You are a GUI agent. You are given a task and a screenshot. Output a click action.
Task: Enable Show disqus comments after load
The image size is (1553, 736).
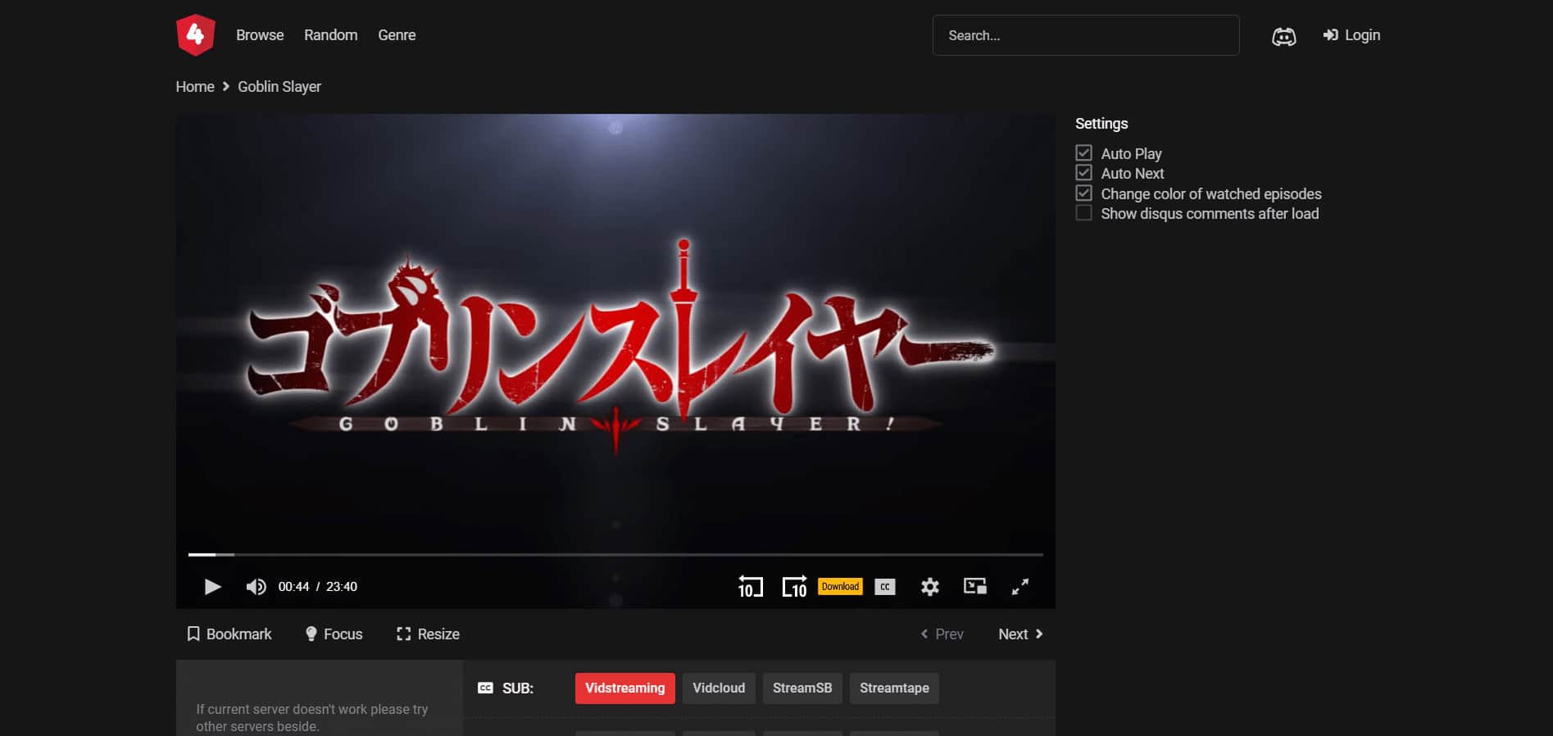click(x=1083, y=213)
